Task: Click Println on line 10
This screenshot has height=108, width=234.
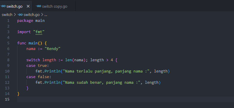Action: tap(52, 71)
